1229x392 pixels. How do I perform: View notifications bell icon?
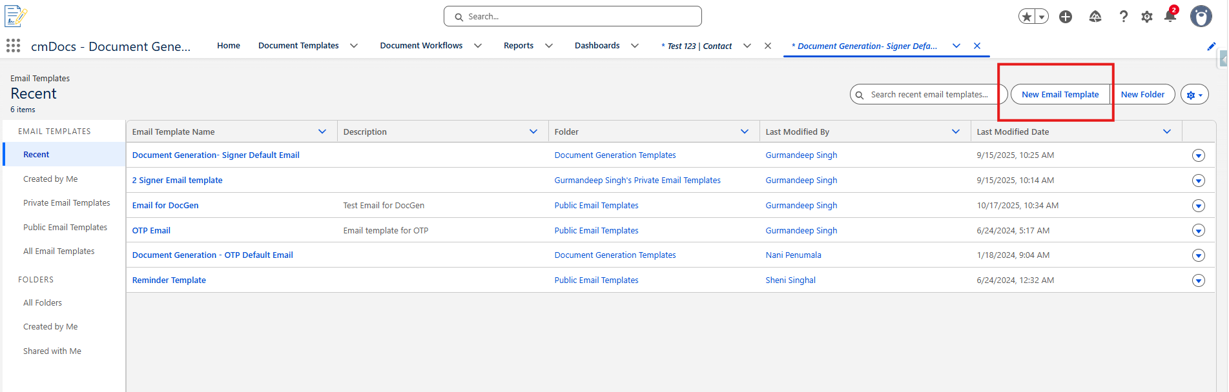tap(1170, 17)
